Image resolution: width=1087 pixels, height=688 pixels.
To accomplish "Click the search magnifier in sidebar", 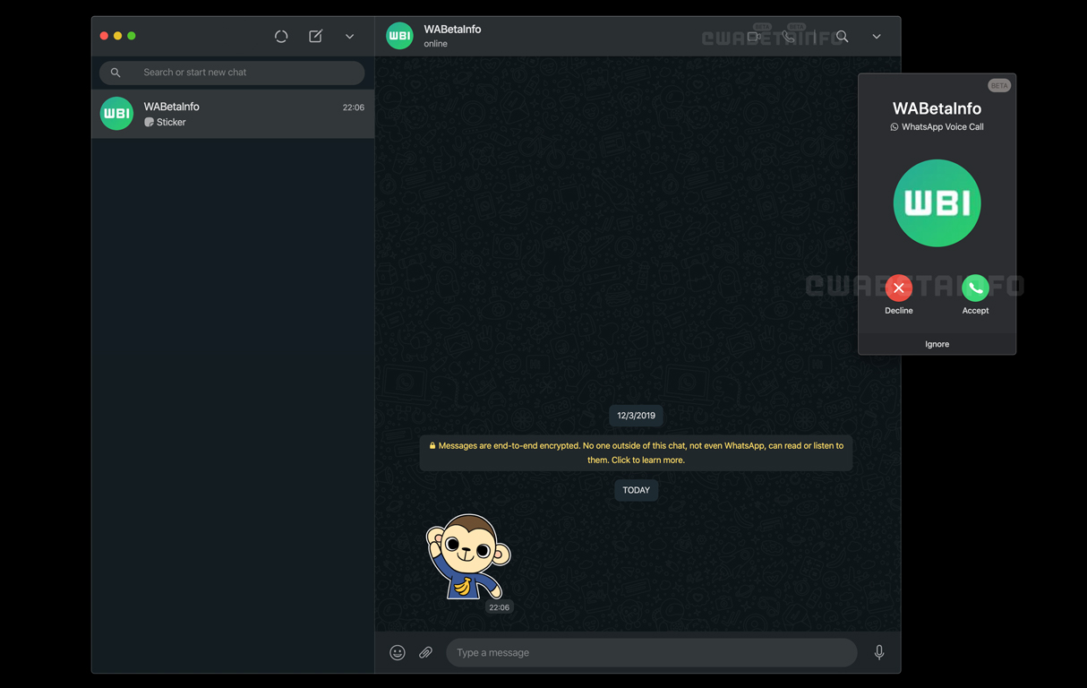I will [116, 73].
